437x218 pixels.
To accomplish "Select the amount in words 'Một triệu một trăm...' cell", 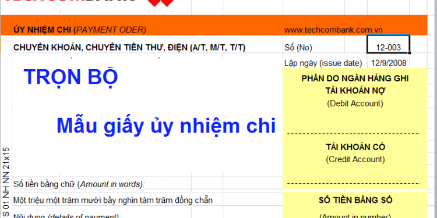I will [x=113, y=199].
